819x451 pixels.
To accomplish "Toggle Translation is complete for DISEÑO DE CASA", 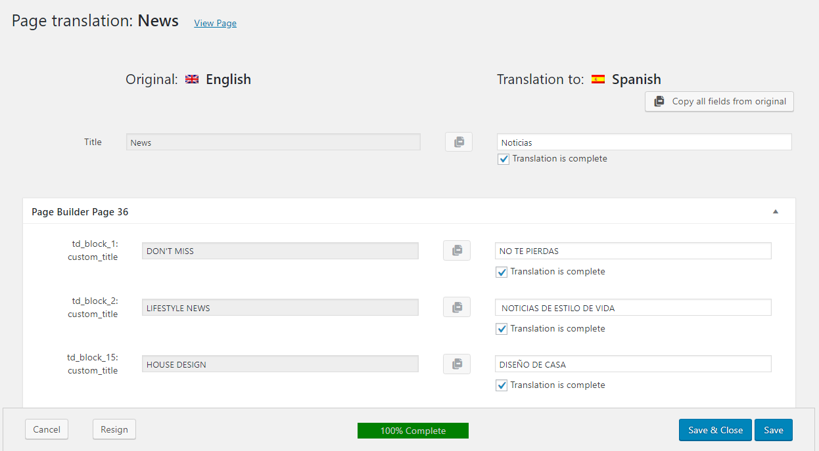I will click(x=502, y=385).
